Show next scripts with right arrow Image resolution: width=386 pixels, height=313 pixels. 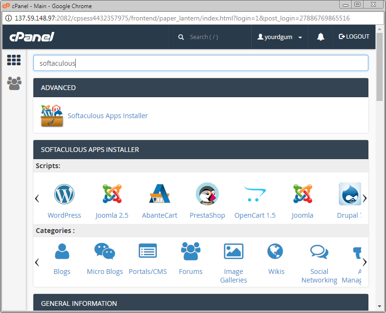click(x=365, y=198)
